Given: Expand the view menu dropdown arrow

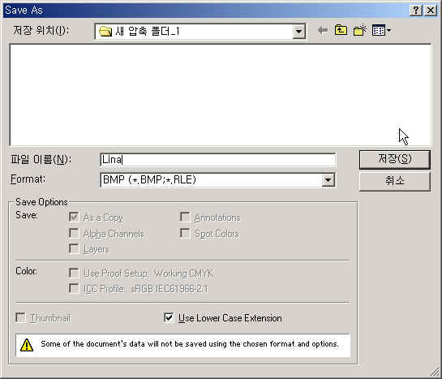Looking at the screenshot, I should coord(388,30).
